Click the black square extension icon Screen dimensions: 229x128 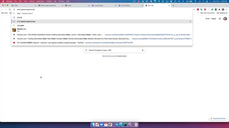click(216, 10)
